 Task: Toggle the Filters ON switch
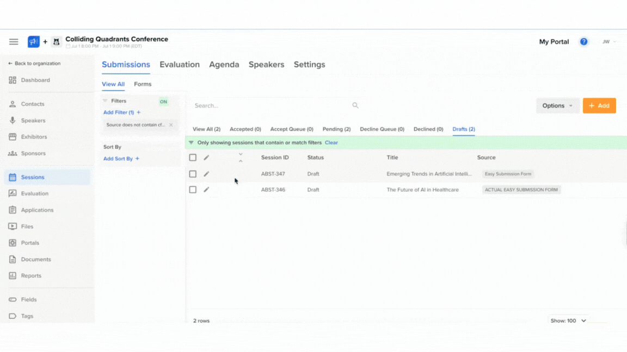163,102
